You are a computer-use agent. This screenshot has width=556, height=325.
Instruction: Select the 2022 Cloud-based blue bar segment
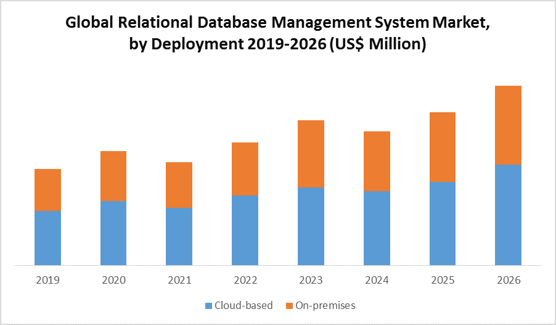245,230
